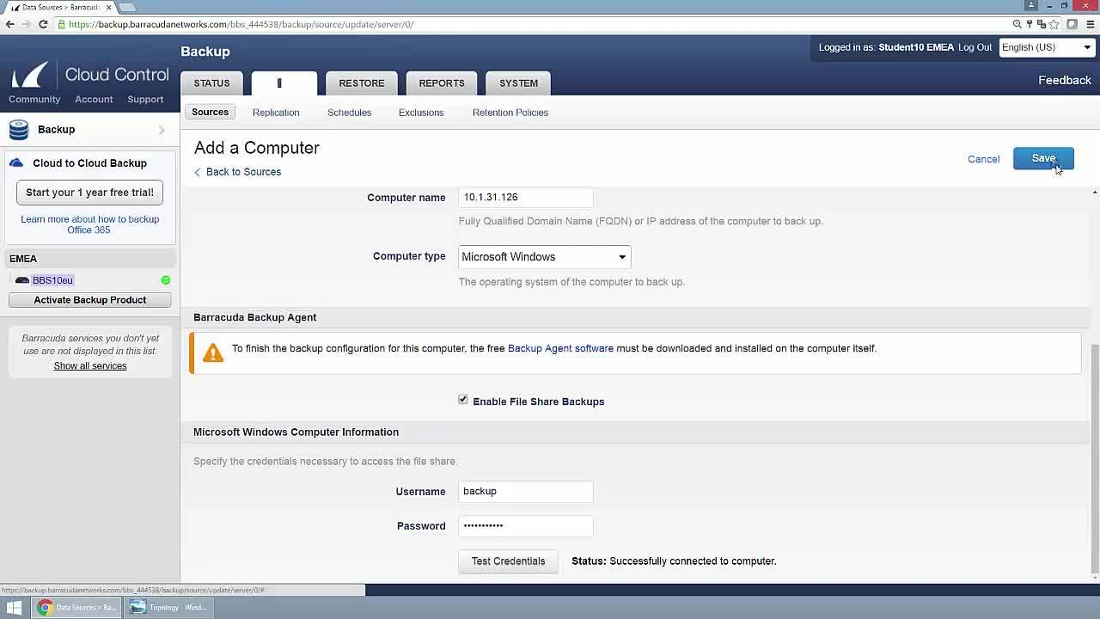Click the translate page icon
This screenshot has height=619, width=1100.
(x=1042, y=24)
